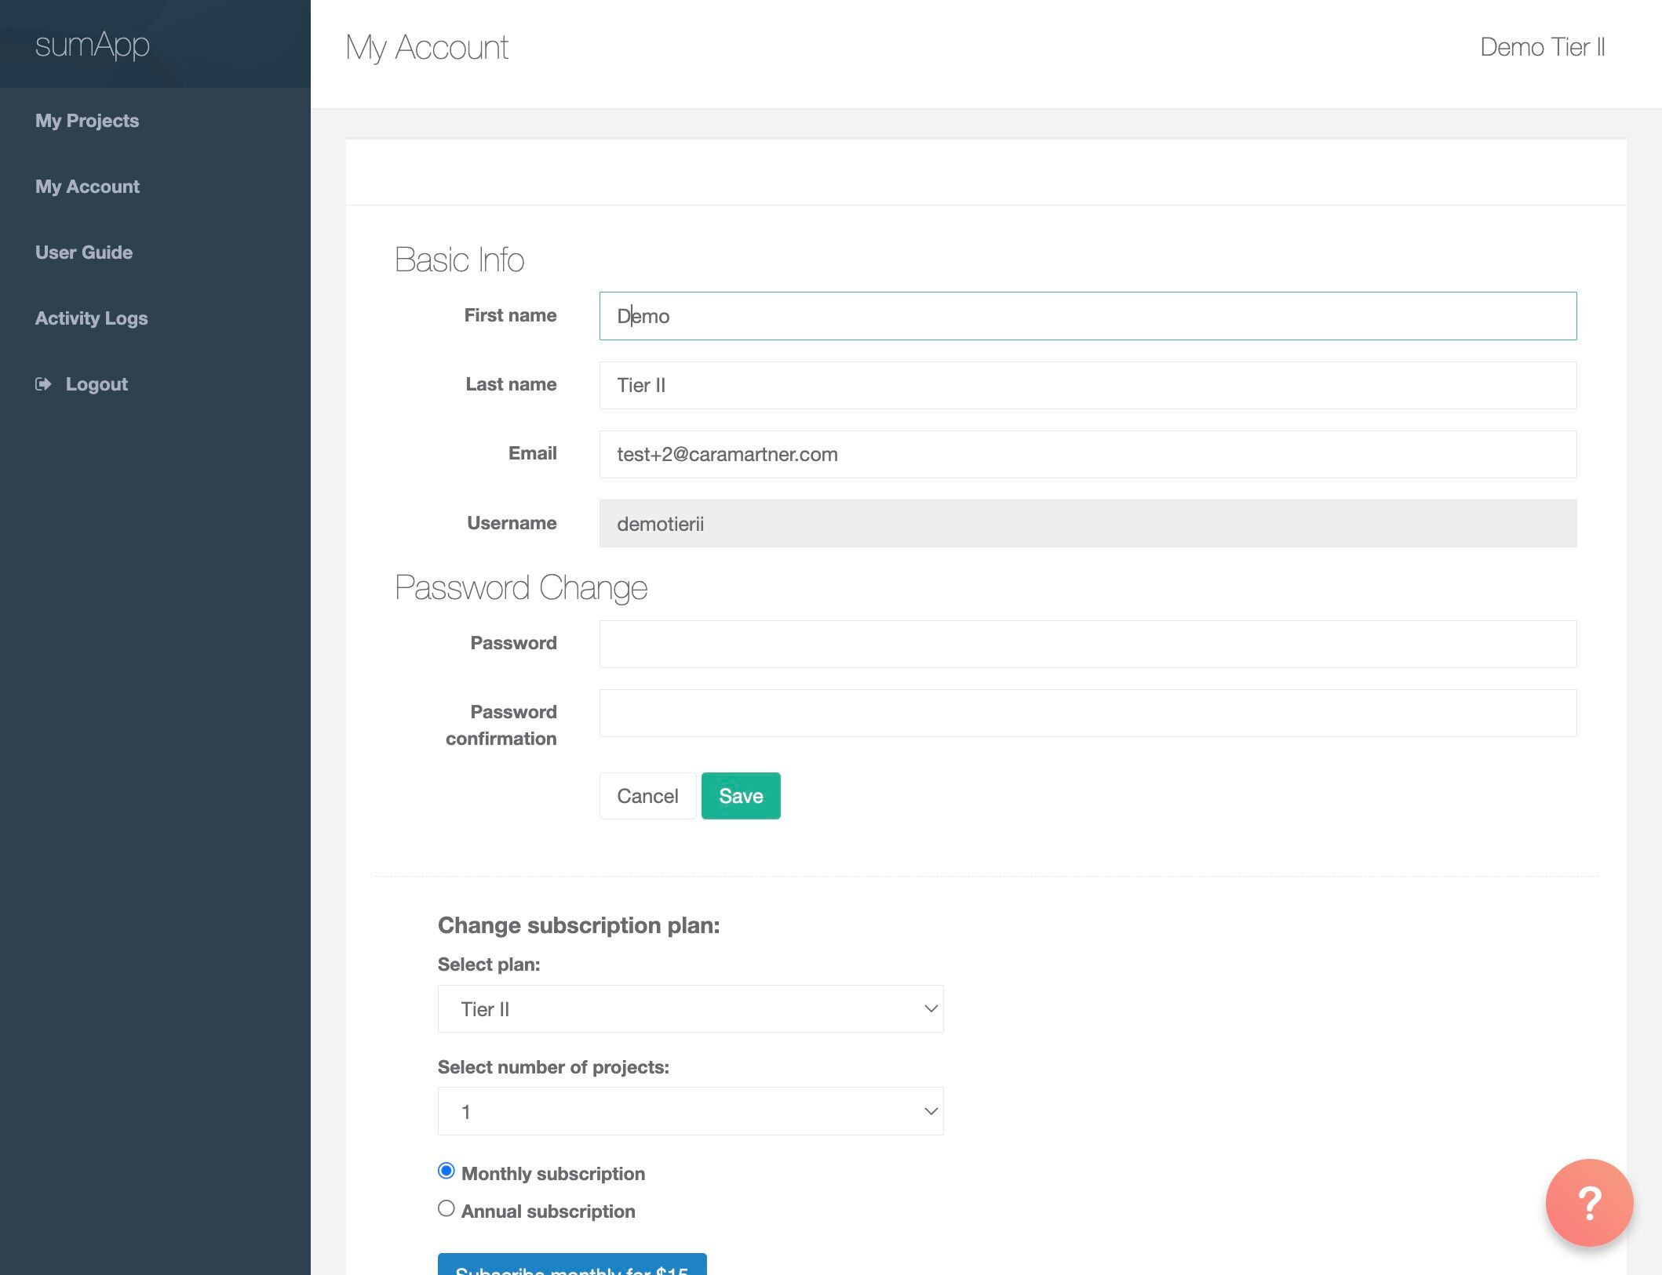This screenshot has height=1275, width=1662.
Task: Select Monthly subscription radio button
Action: coord(446,1171)
